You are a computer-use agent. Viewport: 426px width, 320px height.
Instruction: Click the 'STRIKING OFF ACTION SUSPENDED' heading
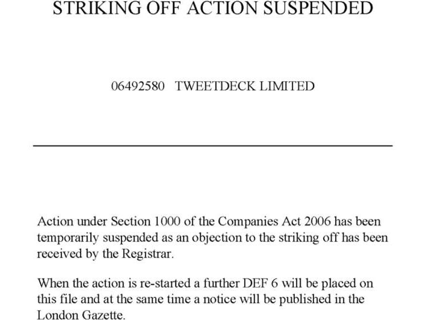pos(213,7)
